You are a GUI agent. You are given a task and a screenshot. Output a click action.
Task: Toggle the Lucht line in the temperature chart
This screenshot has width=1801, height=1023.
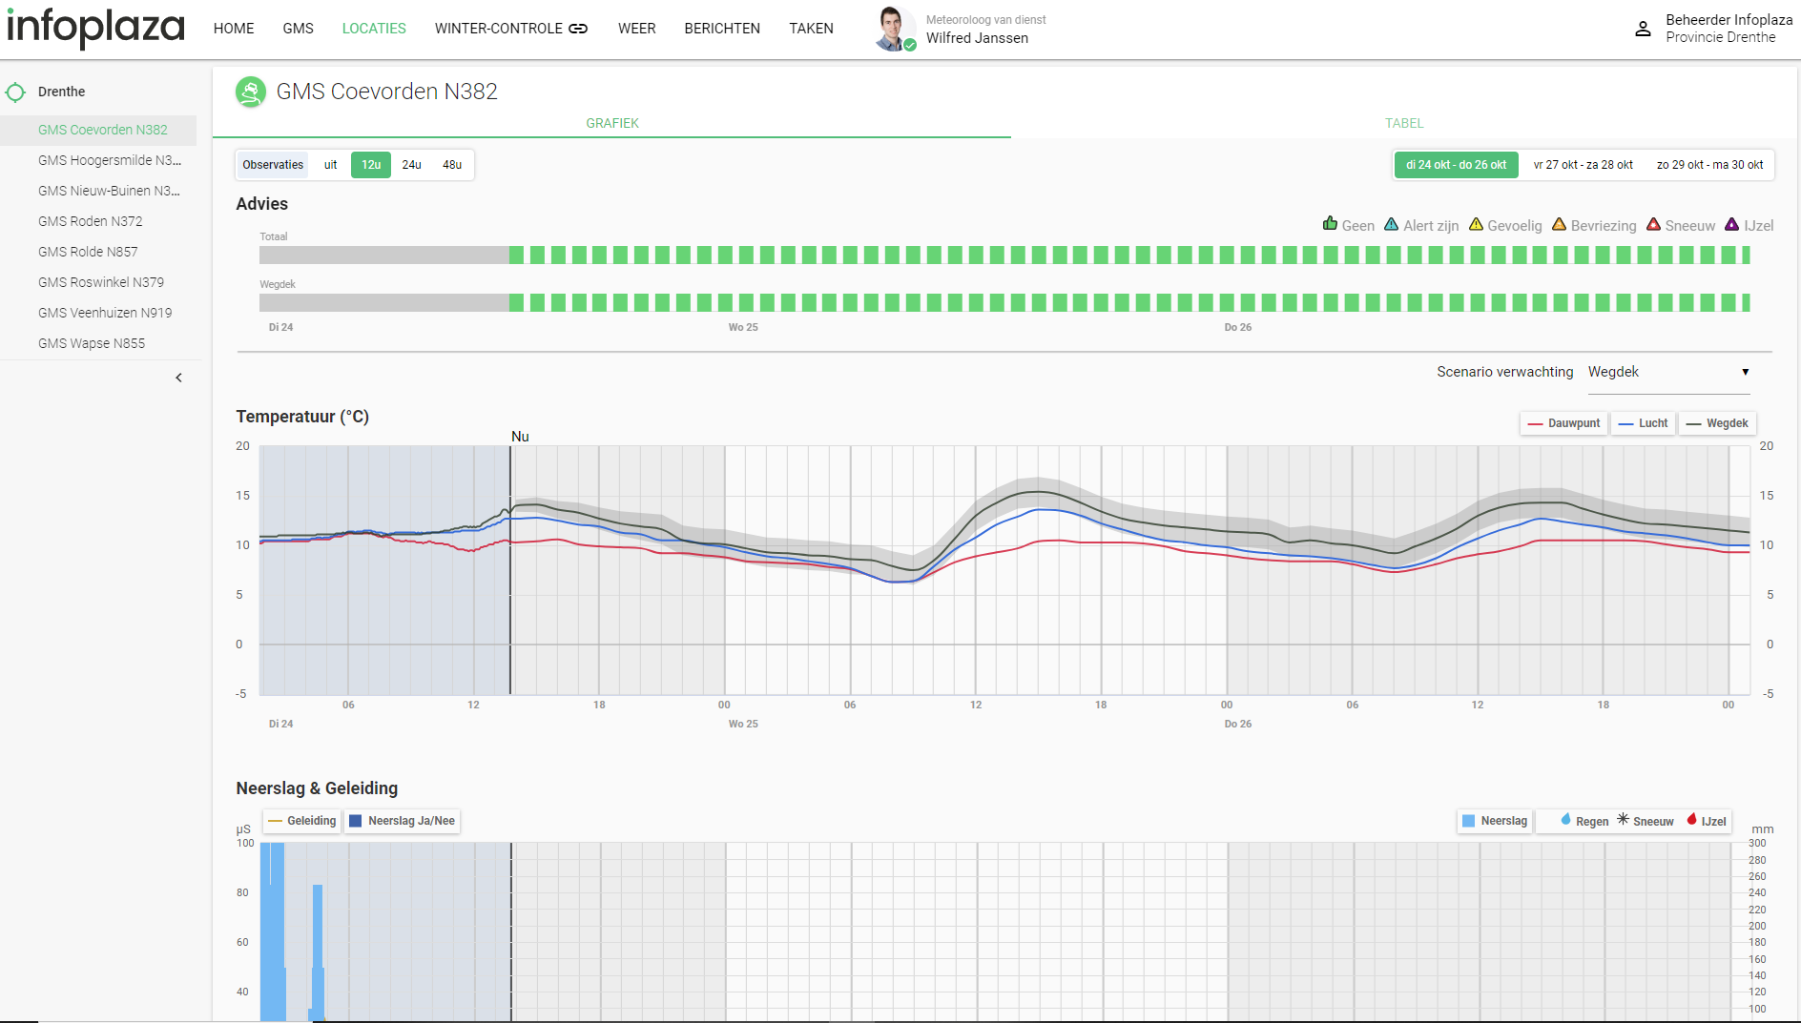point(1643,423)
